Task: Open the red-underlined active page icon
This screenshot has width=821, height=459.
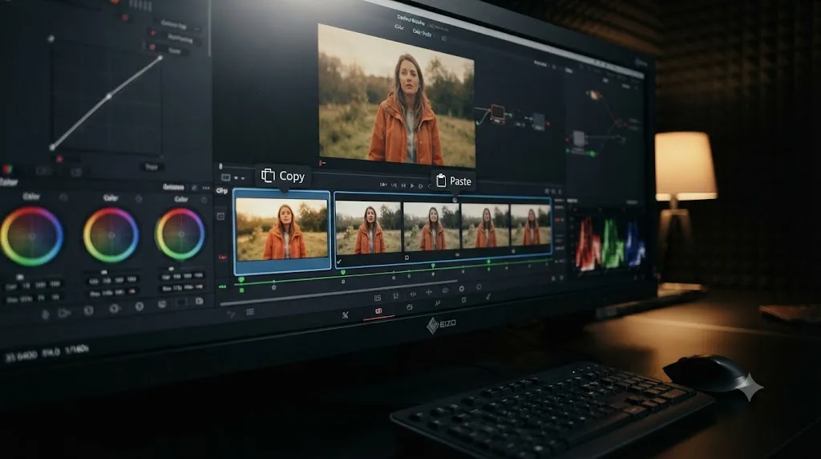Action: [x=378, y=311]
